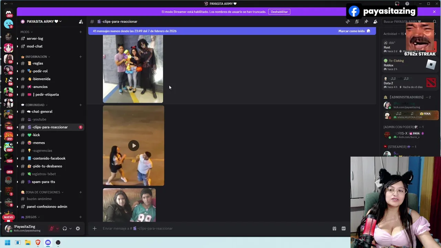441x248 pixels.
Task: Open the -sugerencias channel
Action: pos(52,151)
